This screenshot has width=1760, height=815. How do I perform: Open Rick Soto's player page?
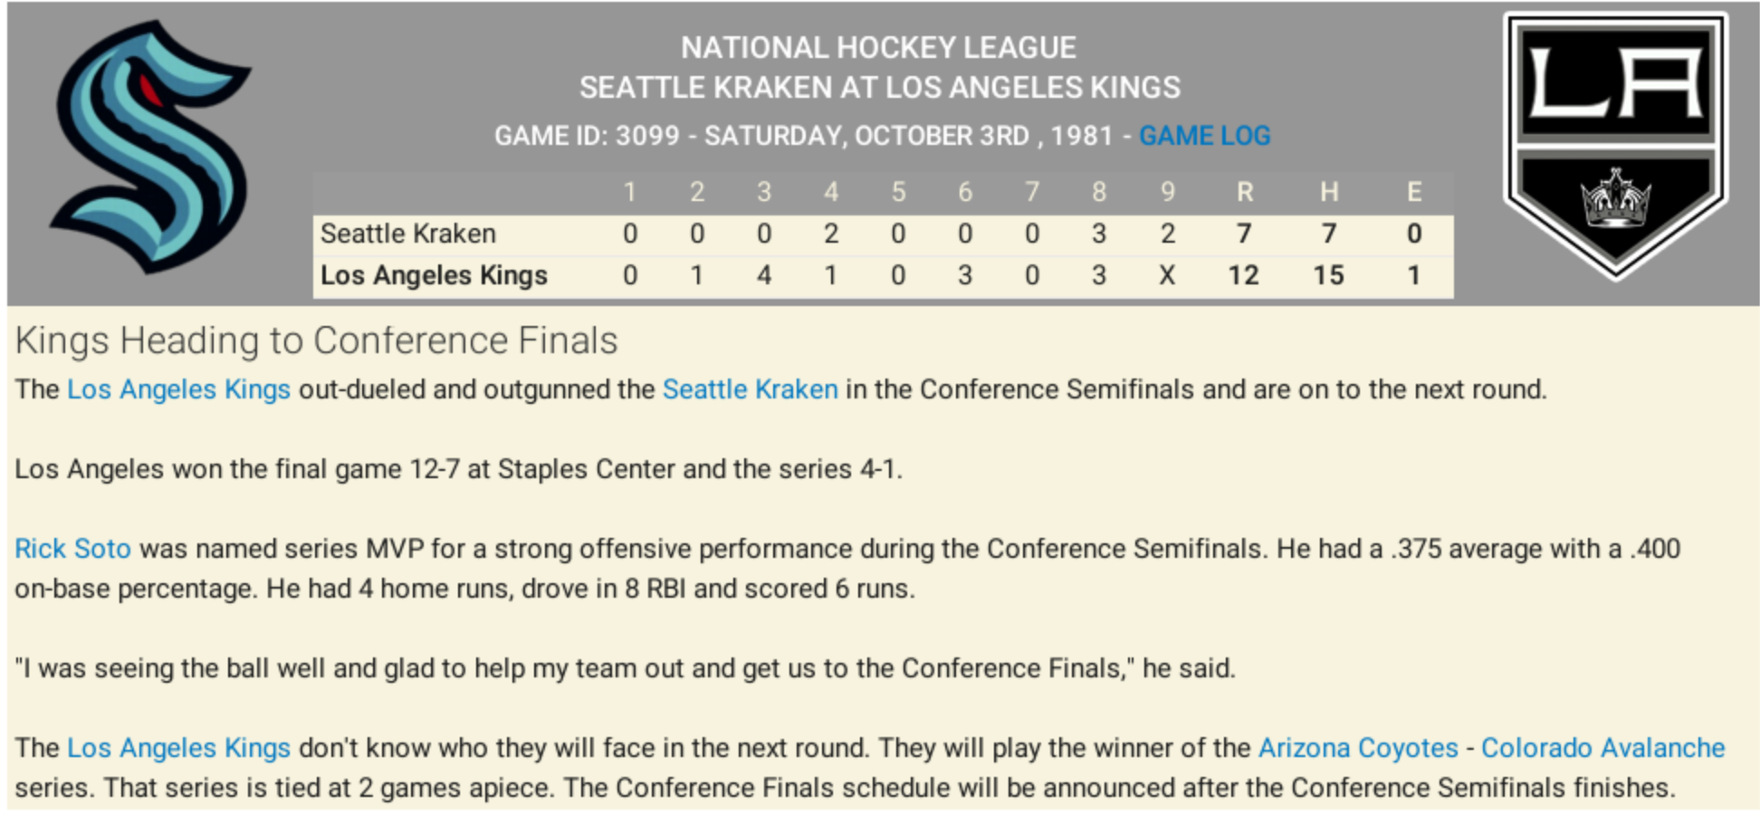coord(72,549)
